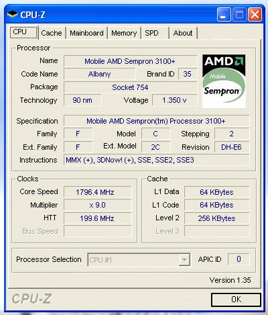Click the OK button
This screenshot has height=315, width=268.
pyautogui.click(x=236, y=300)
